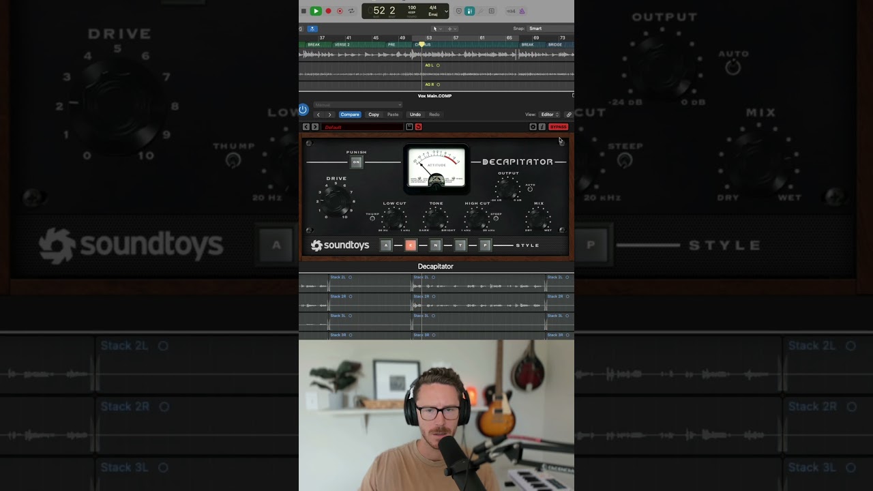Toggle the count-in 1234 button

click(x=510, y=11)
